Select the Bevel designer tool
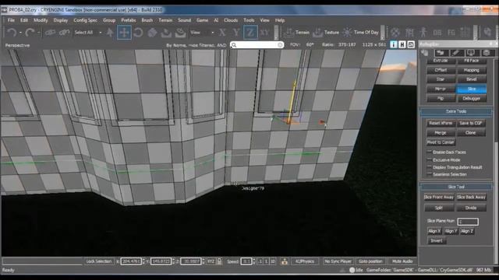 point(471,79)
